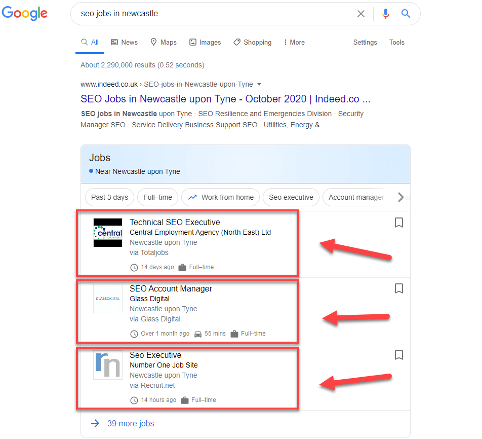Apply the 'Work from home' filter chip
This screenshot has width=482, height=439.
click(x=220, y=197)
